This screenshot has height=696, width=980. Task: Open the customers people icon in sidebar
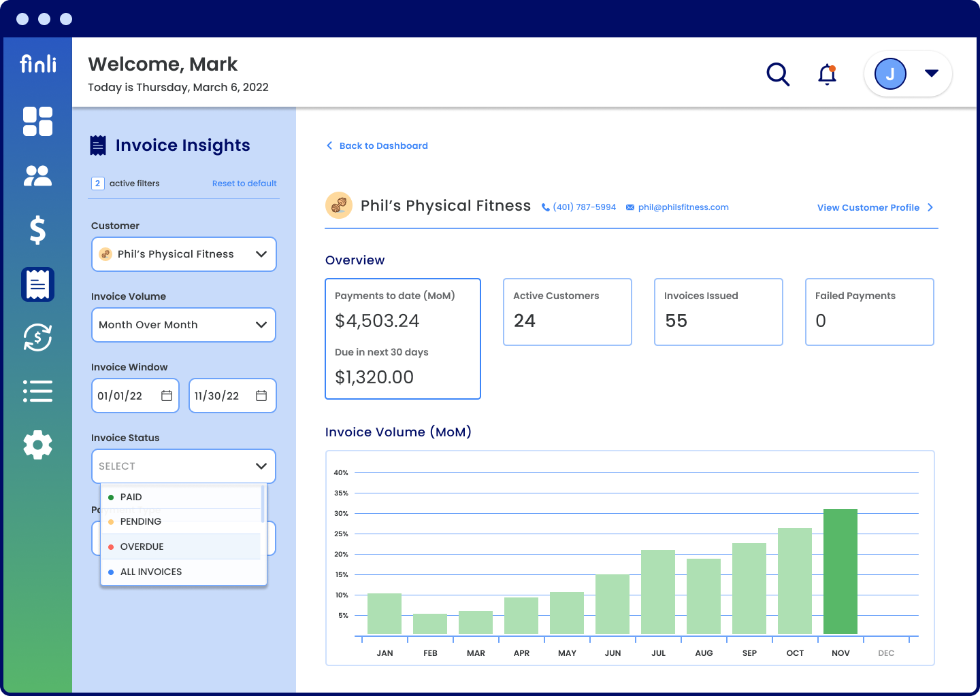pyautogui.click(x=37, y=176)
